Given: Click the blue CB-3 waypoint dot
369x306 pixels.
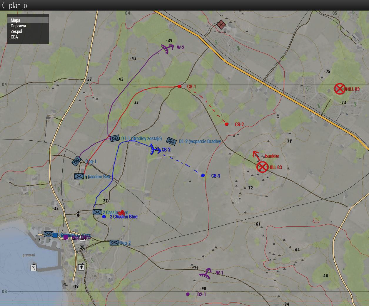Looking at the screenshot, I should 203,175.
